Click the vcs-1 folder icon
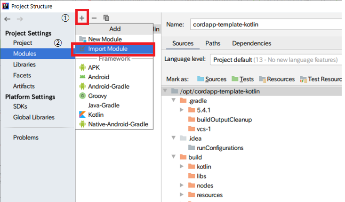 (x=192, y=129)
